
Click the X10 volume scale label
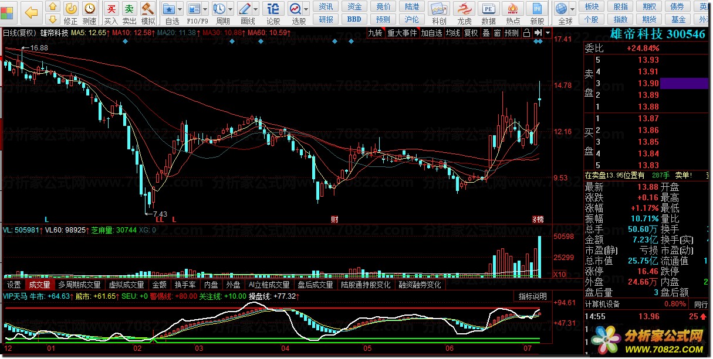click(x=560, y=274)
